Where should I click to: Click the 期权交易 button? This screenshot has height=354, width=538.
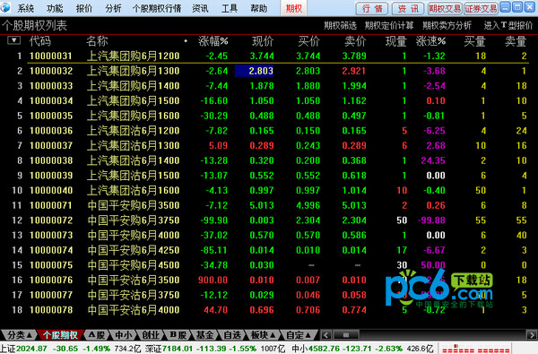pyautogui.click(x=445, y=9)
